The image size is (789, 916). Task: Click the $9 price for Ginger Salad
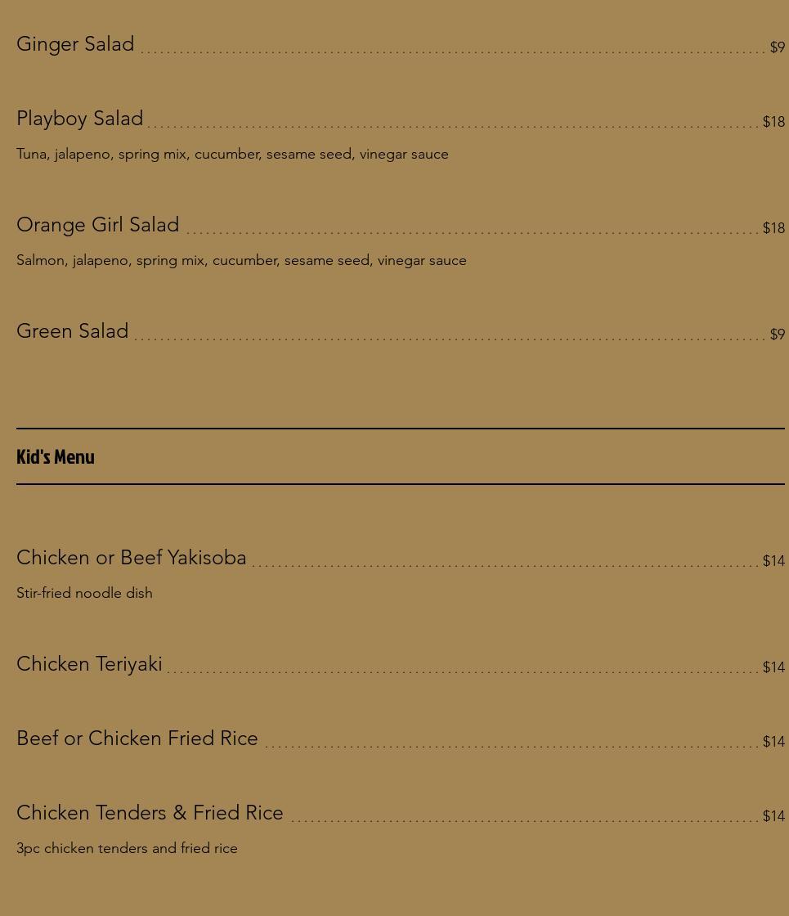click(778, 47)
